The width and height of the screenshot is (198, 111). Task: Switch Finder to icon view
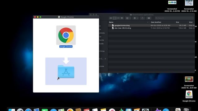click(111, 18)
